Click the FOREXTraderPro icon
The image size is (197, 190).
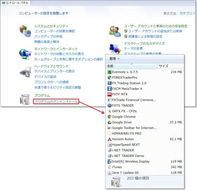[x=110, y=77]
